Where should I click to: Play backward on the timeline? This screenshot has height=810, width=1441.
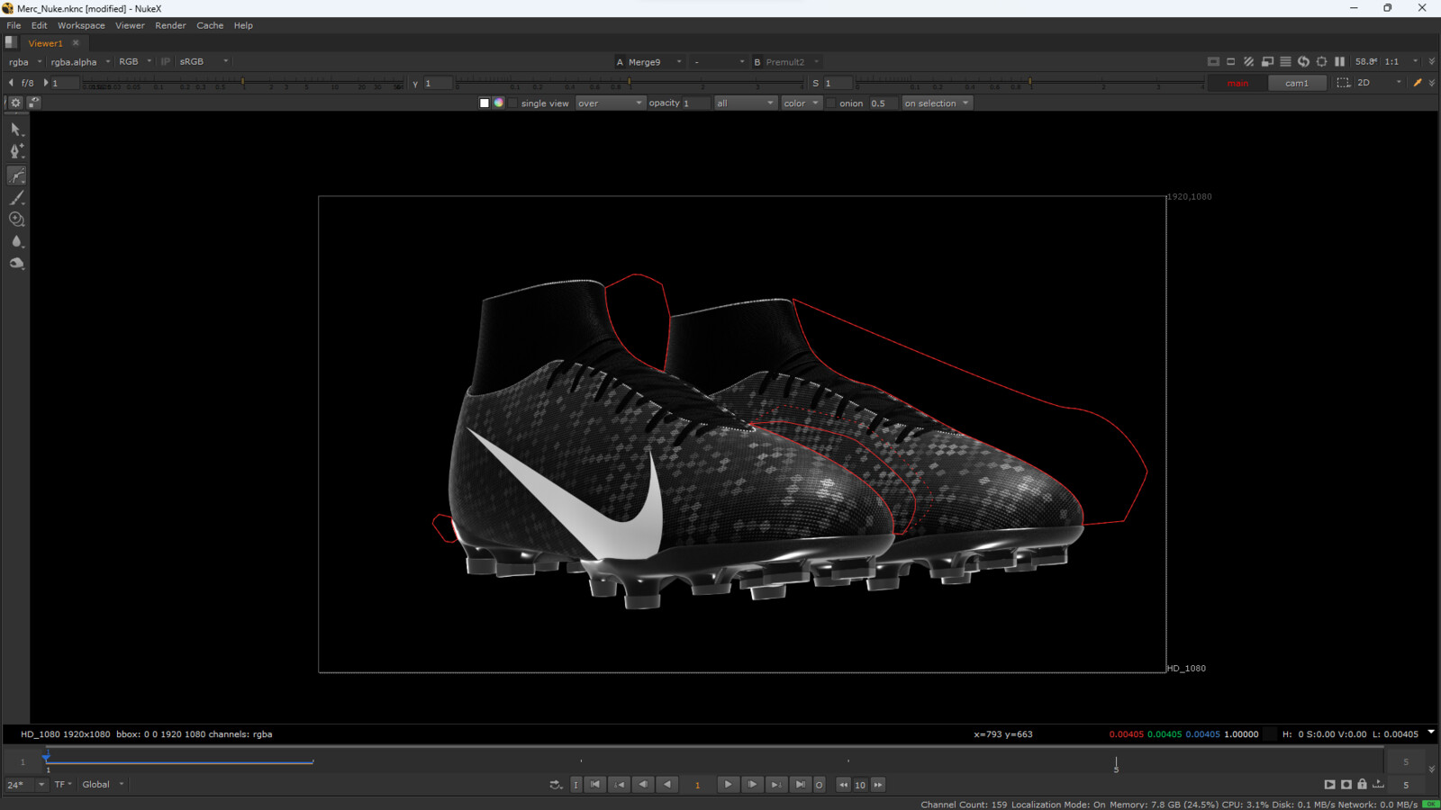coord(667,785)
